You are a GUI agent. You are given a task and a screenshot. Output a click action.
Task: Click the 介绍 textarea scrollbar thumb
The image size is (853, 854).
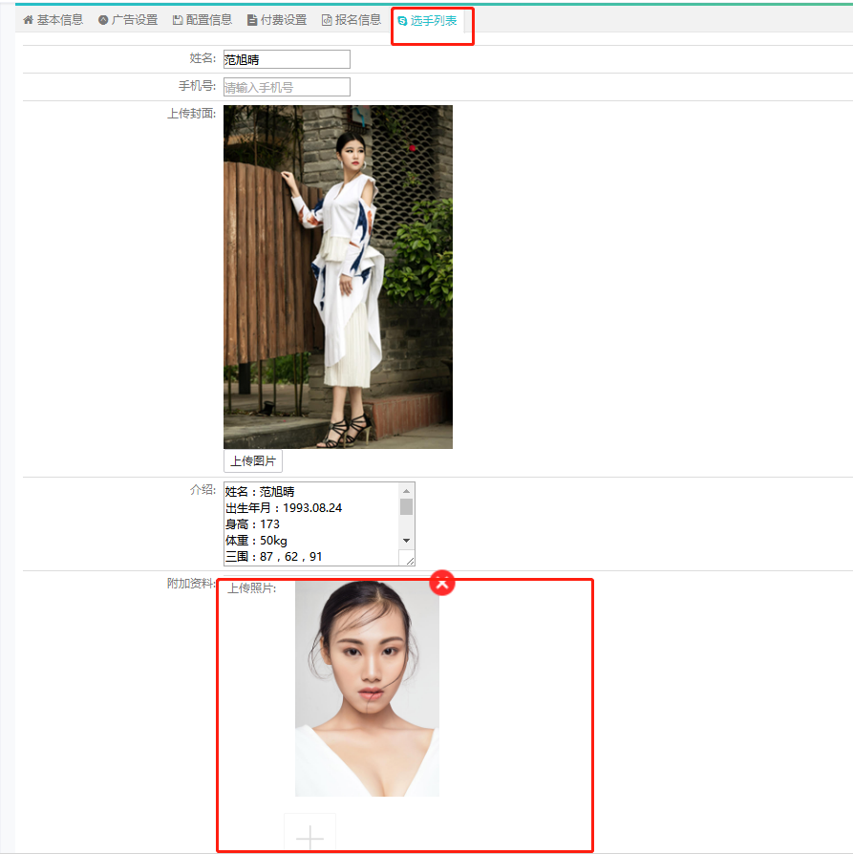(406, 506)
